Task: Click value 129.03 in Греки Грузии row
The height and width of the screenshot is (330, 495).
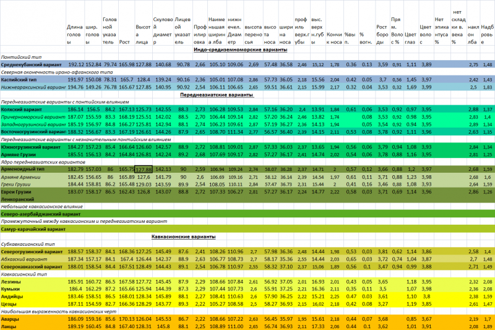Action: point(144,184)
